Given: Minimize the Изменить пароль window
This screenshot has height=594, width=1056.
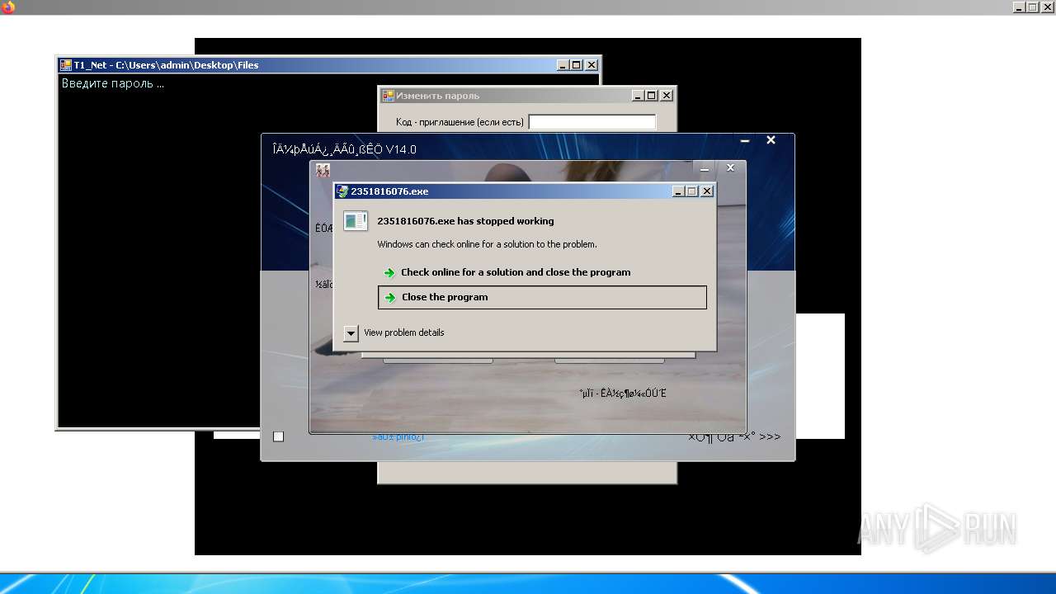Looking at the screenshot, I should click(x=639, y=96).
